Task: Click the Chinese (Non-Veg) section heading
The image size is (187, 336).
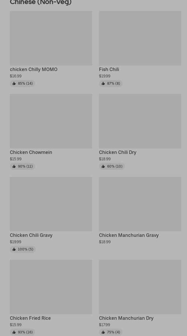Action: point(41,3)
